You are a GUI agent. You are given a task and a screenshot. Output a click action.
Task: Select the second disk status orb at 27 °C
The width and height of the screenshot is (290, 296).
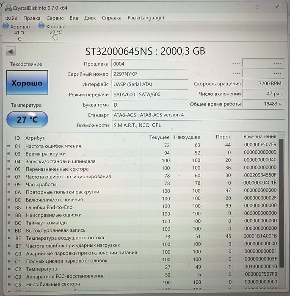[41, 26]
